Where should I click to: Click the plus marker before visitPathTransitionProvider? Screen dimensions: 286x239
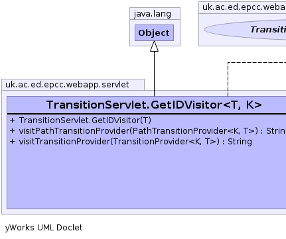click(x=12, y=131)
